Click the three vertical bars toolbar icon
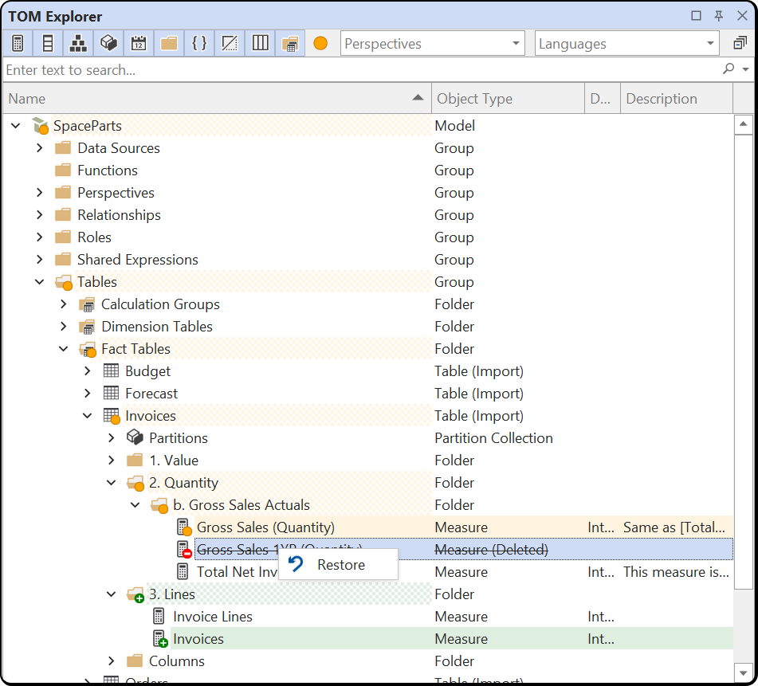 click(x=260, y=44)
